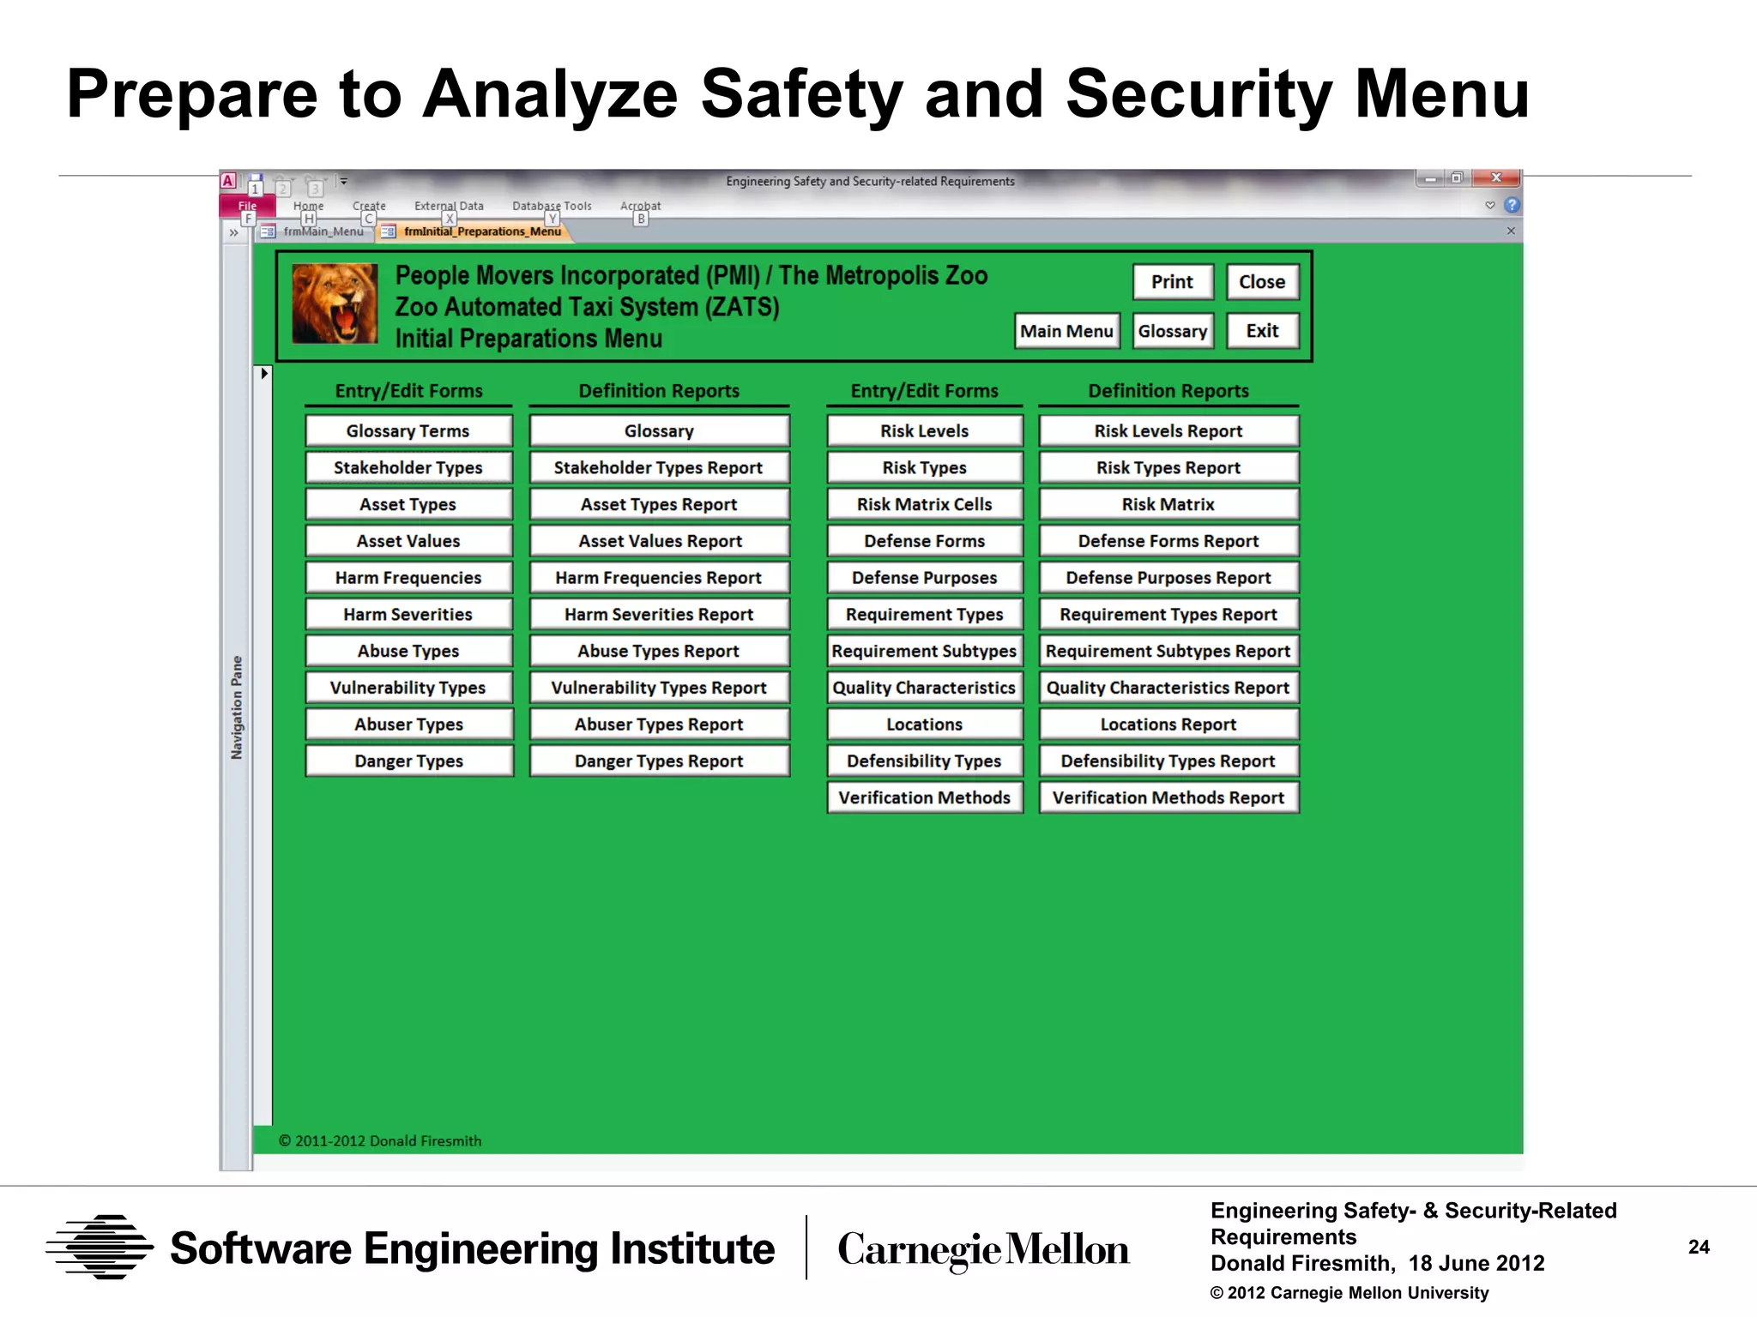Open Harm Severities form
The image size is (1757, 1317).
pos(408,615)
